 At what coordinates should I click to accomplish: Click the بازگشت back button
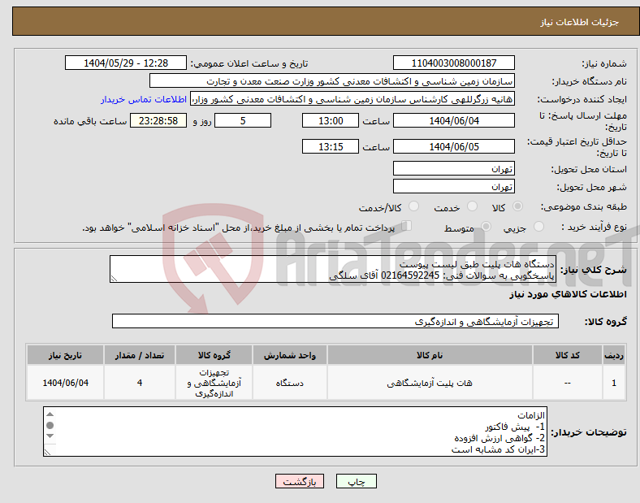click(x=300, y=481)
